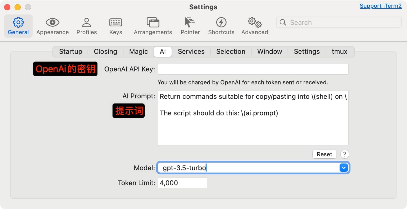407x209 pixels.
Task: Switch to the Services tab
Action: point(191,51)
